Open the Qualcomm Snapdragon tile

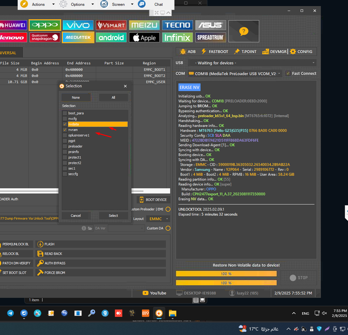pyautogui.click(x=45, y=38)
